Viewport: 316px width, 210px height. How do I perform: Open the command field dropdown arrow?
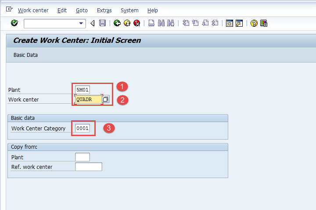pos(81,23)
